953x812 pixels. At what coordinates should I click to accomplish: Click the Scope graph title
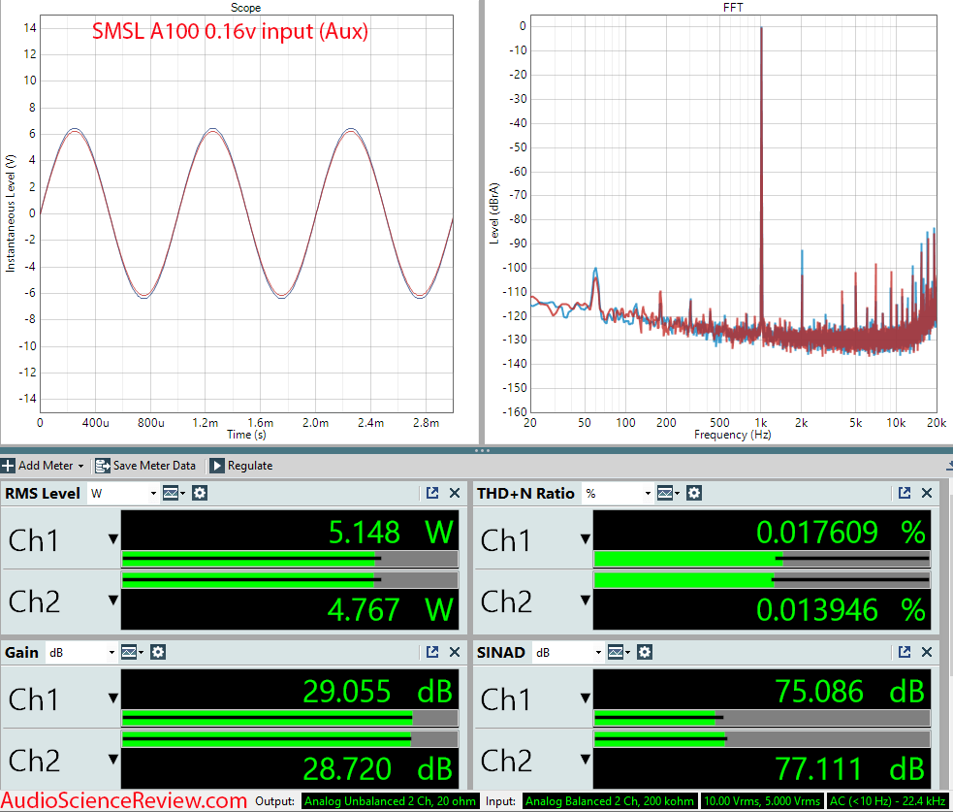245,8
